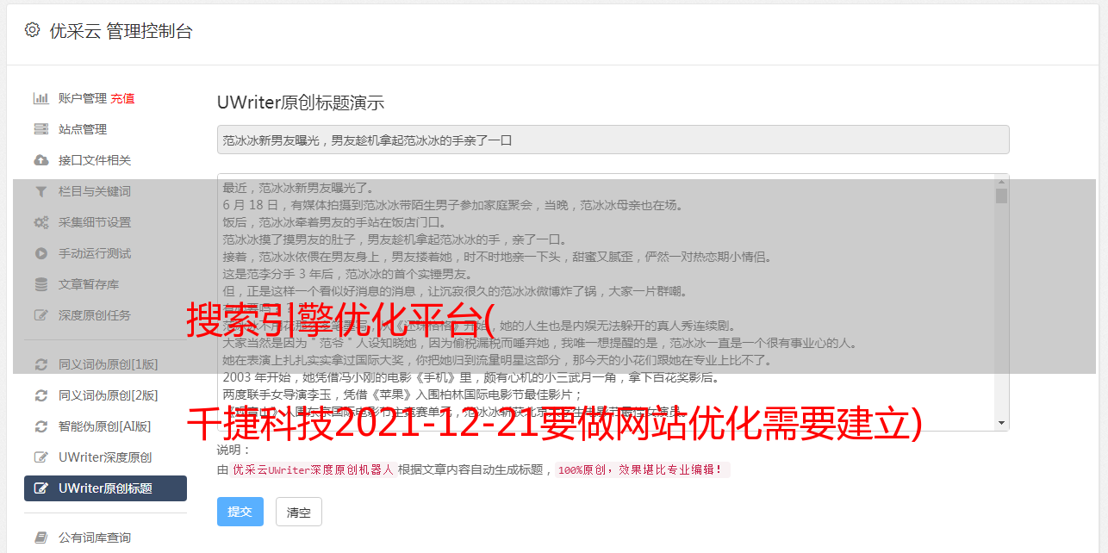Open 账户管理 bar chart icon
Image resolution: width=1108 pixels, height=553 pixels.
(x=40, y=98)
